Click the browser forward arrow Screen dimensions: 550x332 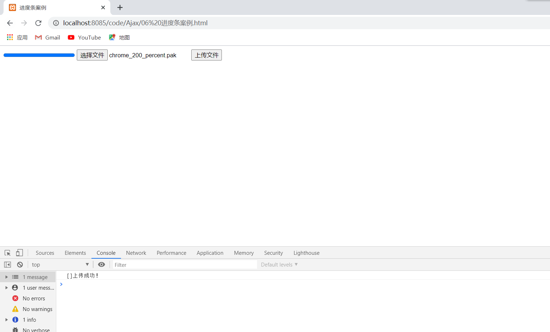(x=24, y=23)
